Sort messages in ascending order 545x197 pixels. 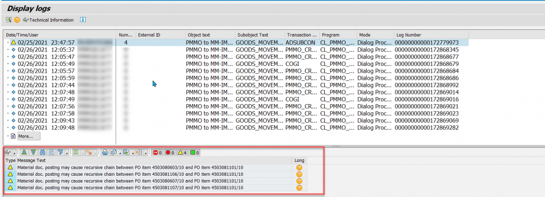pos(24,152)
